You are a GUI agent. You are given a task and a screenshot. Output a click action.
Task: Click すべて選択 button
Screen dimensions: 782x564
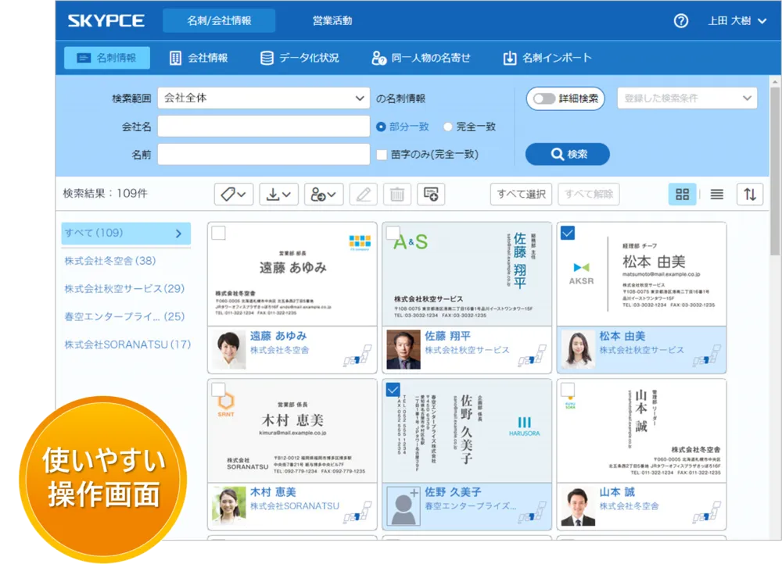pos(521,195)
